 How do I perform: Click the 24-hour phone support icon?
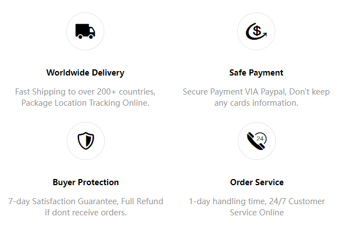coord(257,141)
